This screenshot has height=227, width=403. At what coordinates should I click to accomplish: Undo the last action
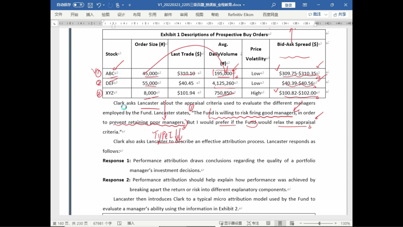pyautogui.click(x=99, y=5)
